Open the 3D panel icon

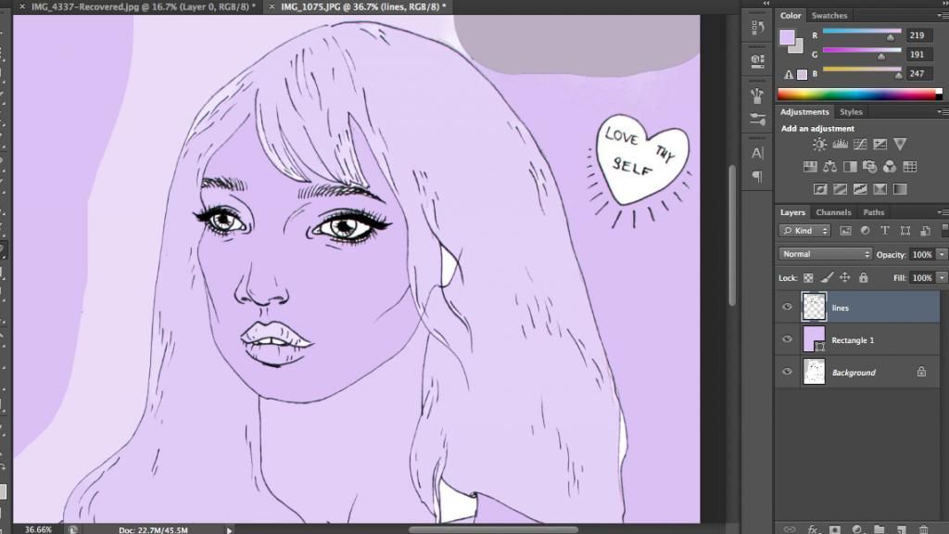tap(757, 60)
